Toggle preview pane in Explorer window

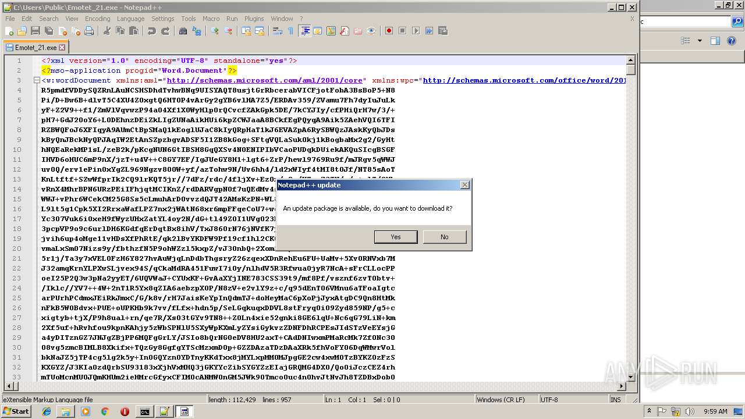715,41
